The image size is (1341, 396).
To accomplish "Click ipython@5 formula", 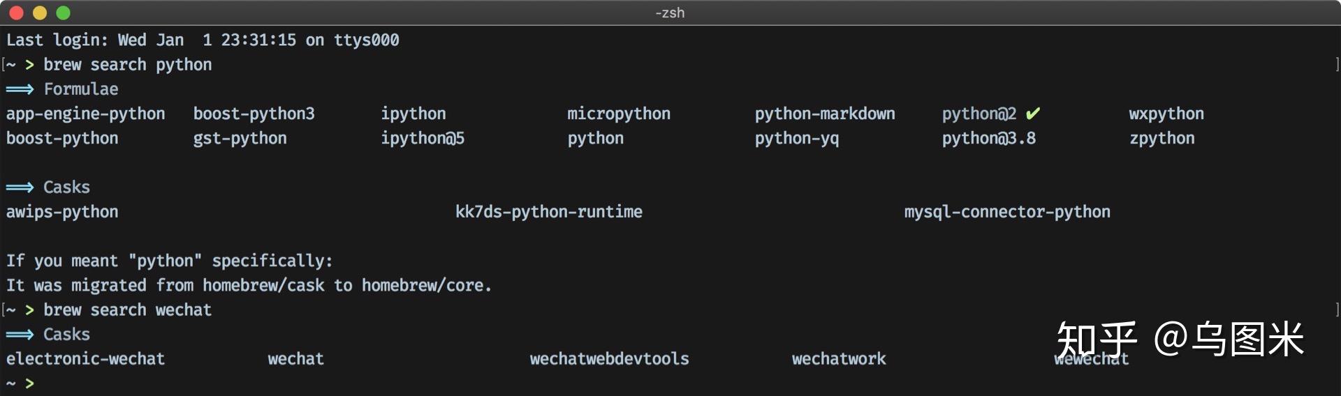I will [422, 139].
